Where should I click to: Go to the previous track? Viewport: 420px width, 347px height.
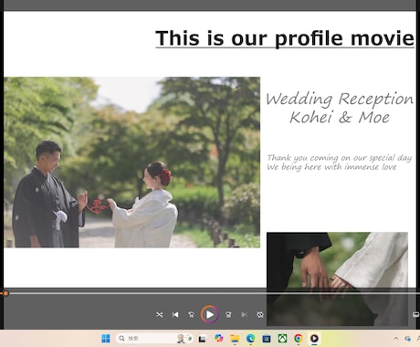(x=175, y=314)
